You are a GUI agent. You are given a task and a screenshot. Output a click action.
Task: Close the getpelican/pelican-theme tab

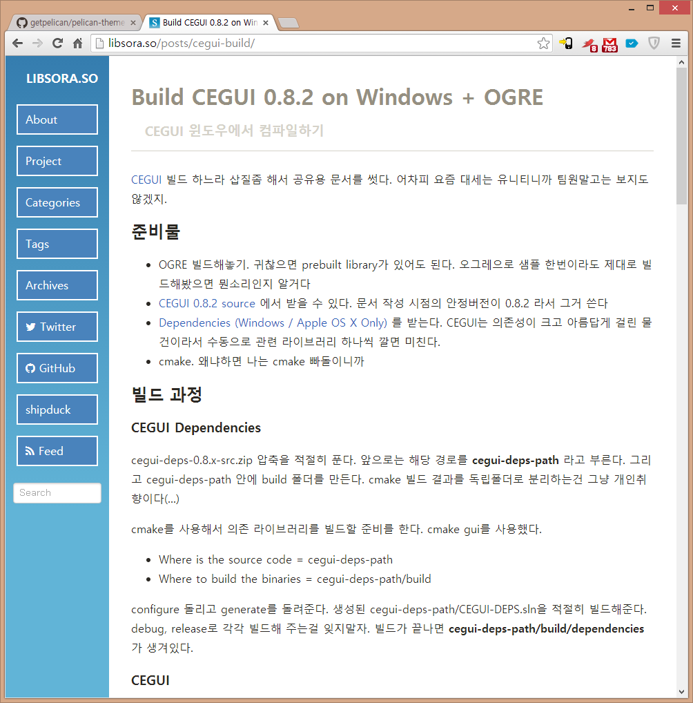point(133,22)
